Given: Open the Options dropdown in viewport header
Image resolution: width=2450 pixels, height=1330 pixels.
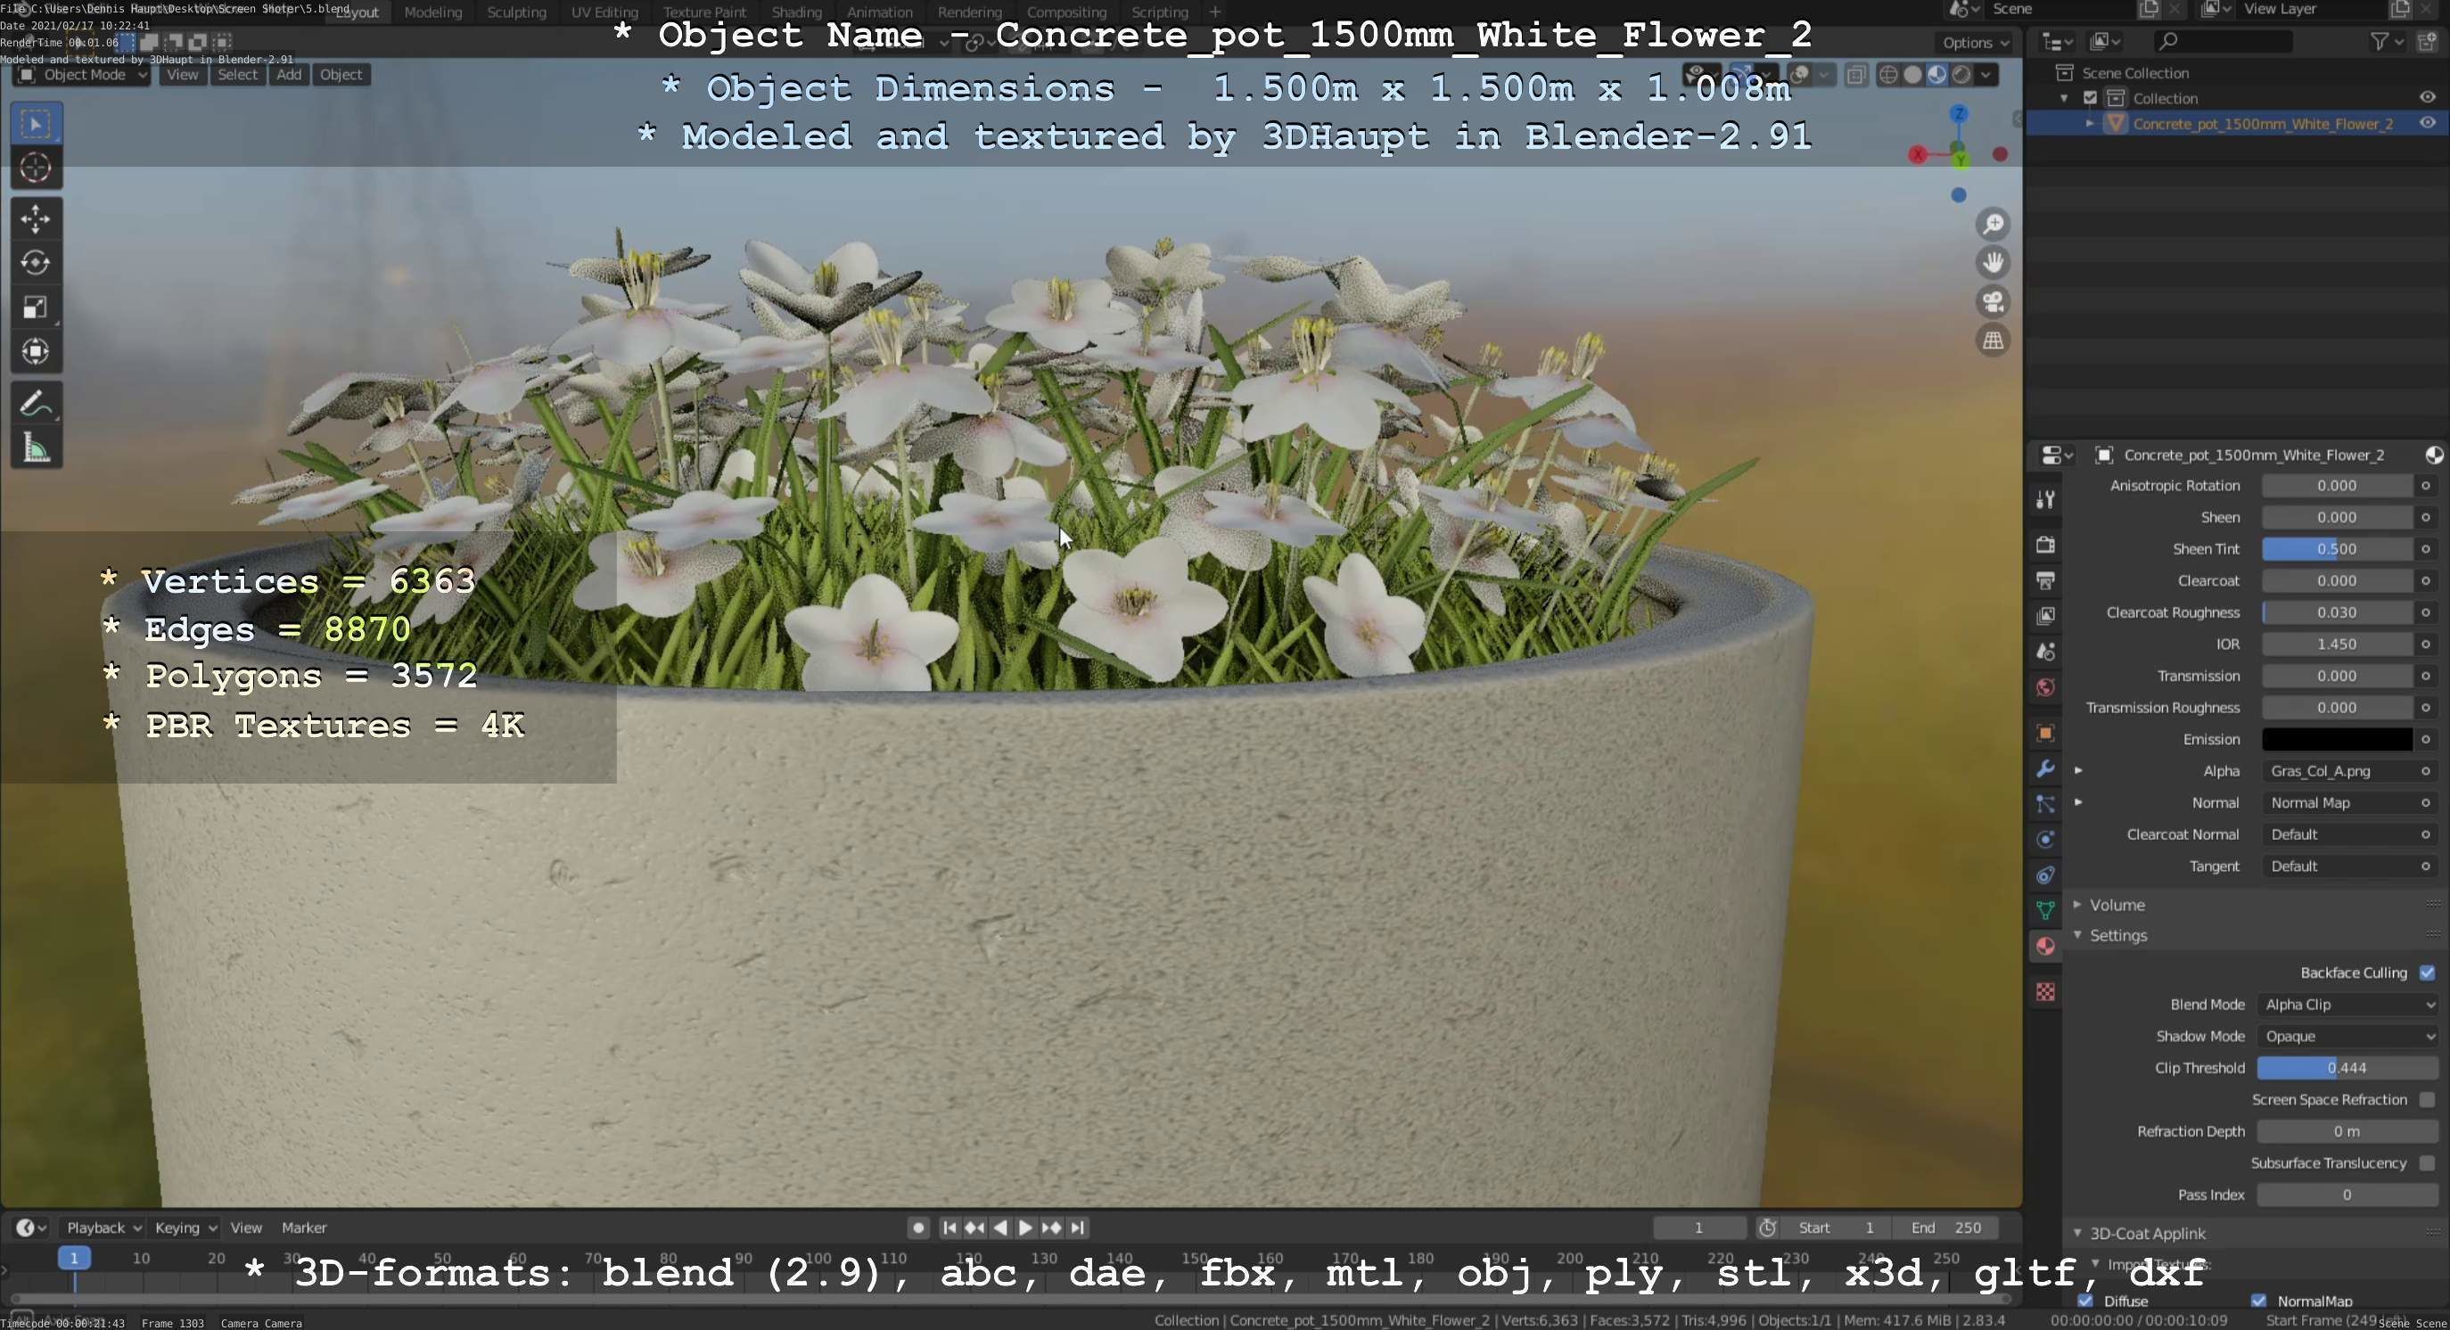Looking at the screenshot, I should [1975, 43].
